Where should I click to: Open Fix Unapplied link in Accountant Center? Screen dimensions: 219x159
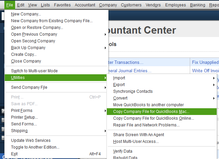click(x=206, y=62)
